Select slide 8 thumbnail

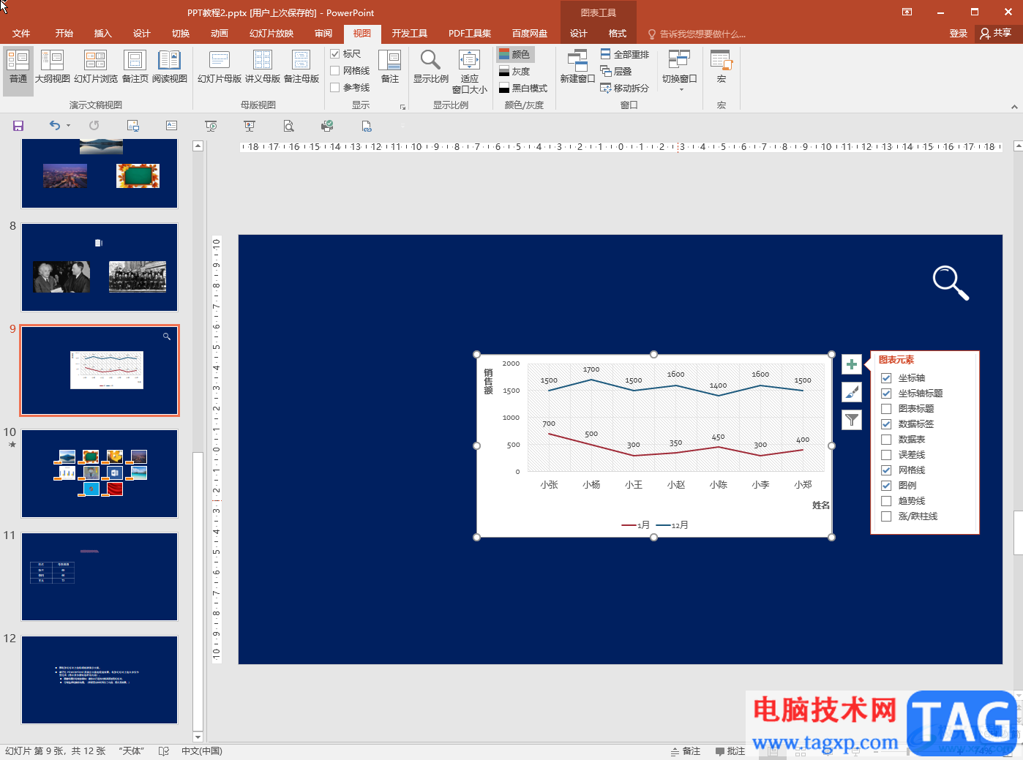(100, 268)
